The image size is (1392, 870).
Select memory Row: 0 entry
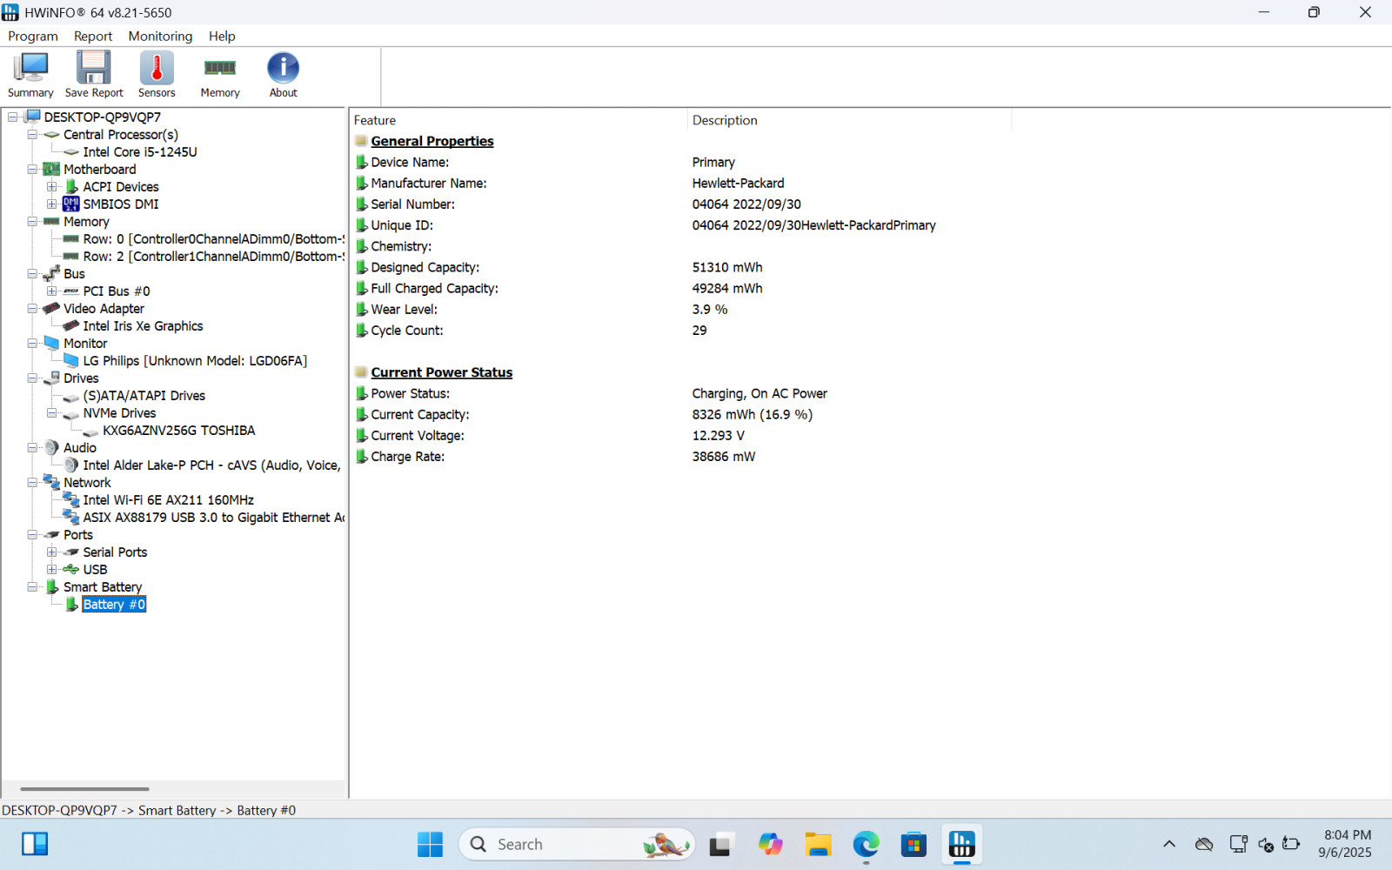click(x=214, y=239)
